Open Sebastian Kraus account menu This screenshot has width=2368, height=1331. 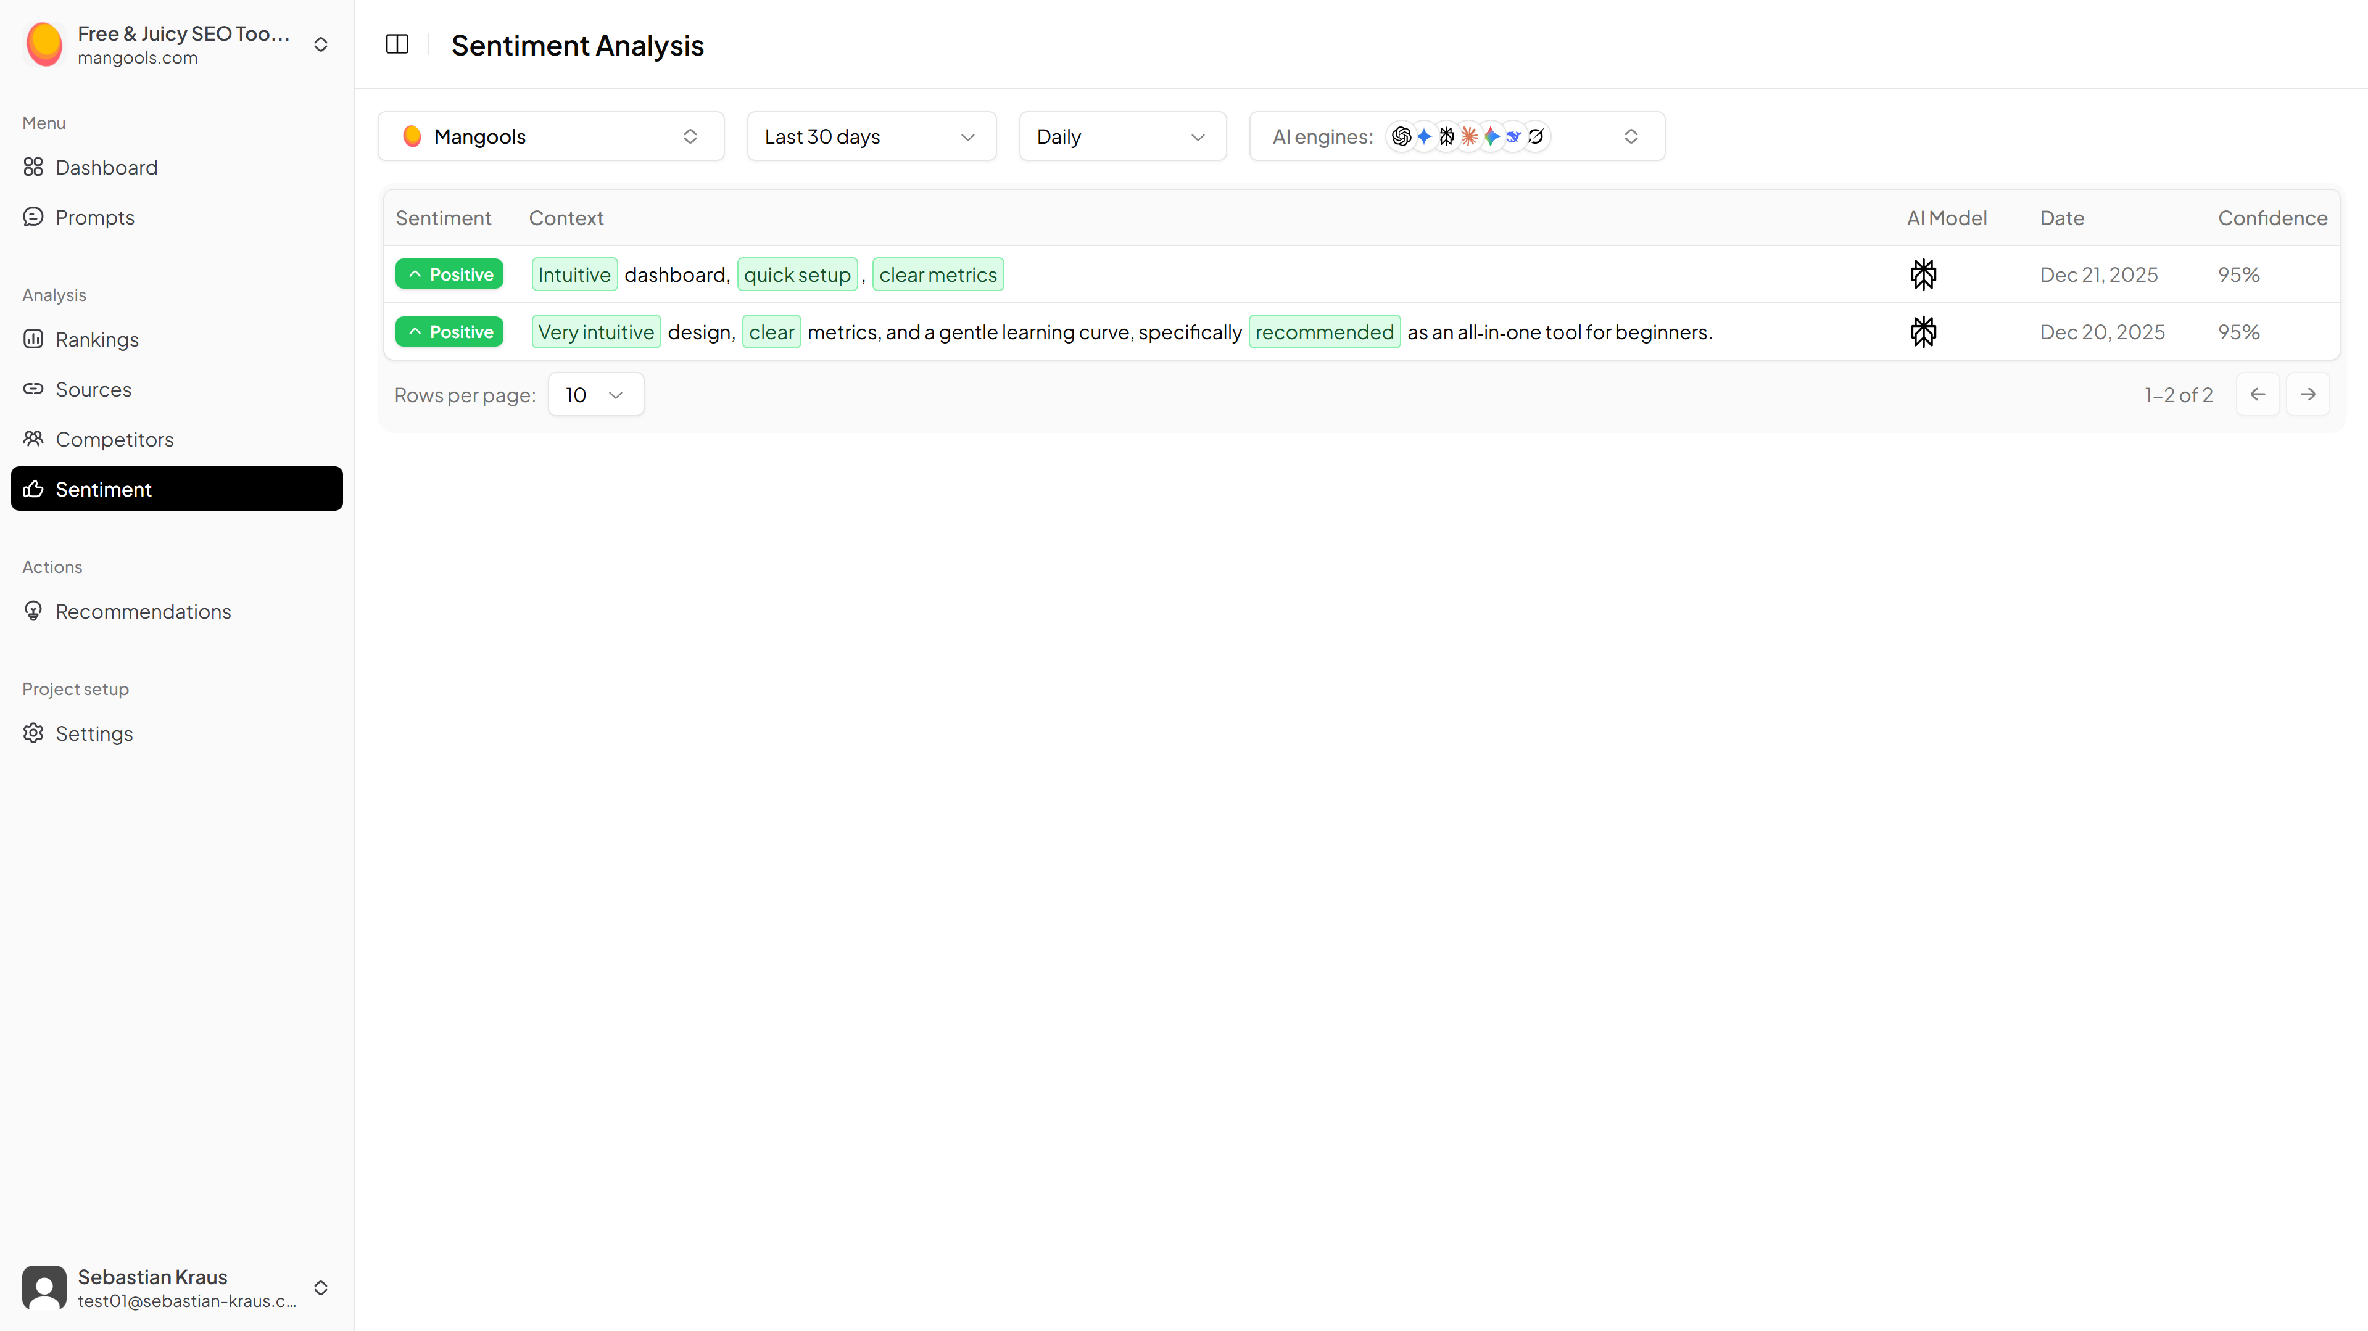pos(320,1288)
